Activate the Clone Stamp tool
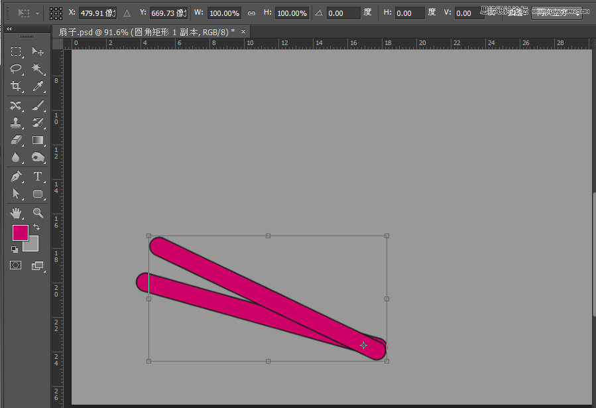596x408 pixels. tap(16, 123)
